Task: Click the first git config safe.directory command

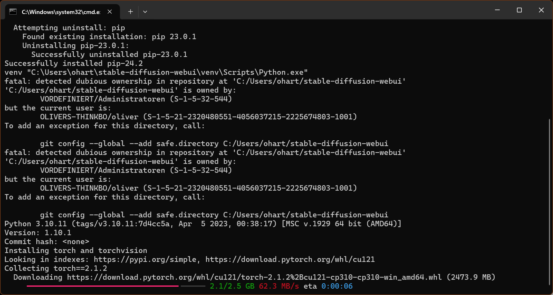Action: pyautogui.click(x=214, y=144)
